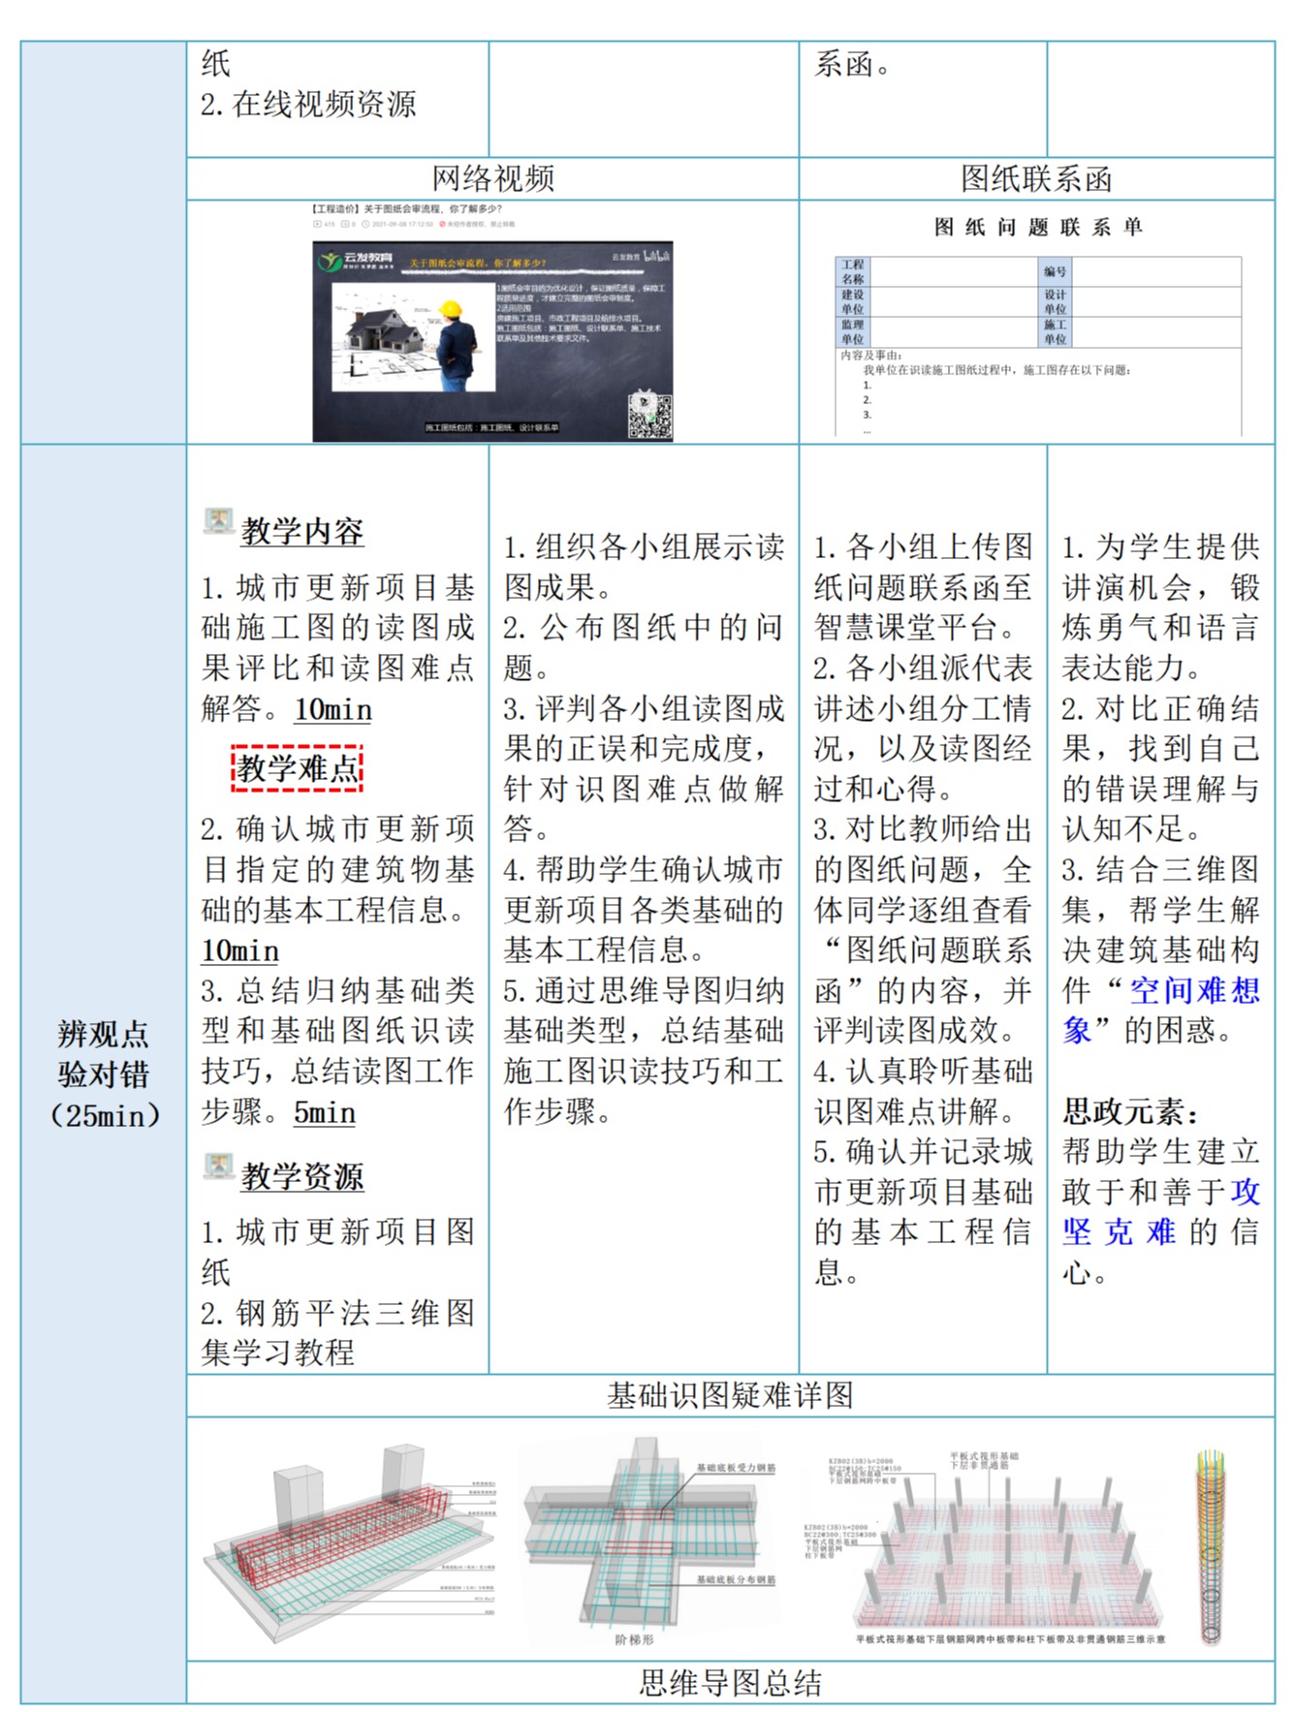Image resolution: width=1294 pixels, height=1712 pixels.
Task: Click the 教学资源 underlined heading
Action: (302, 1176)
